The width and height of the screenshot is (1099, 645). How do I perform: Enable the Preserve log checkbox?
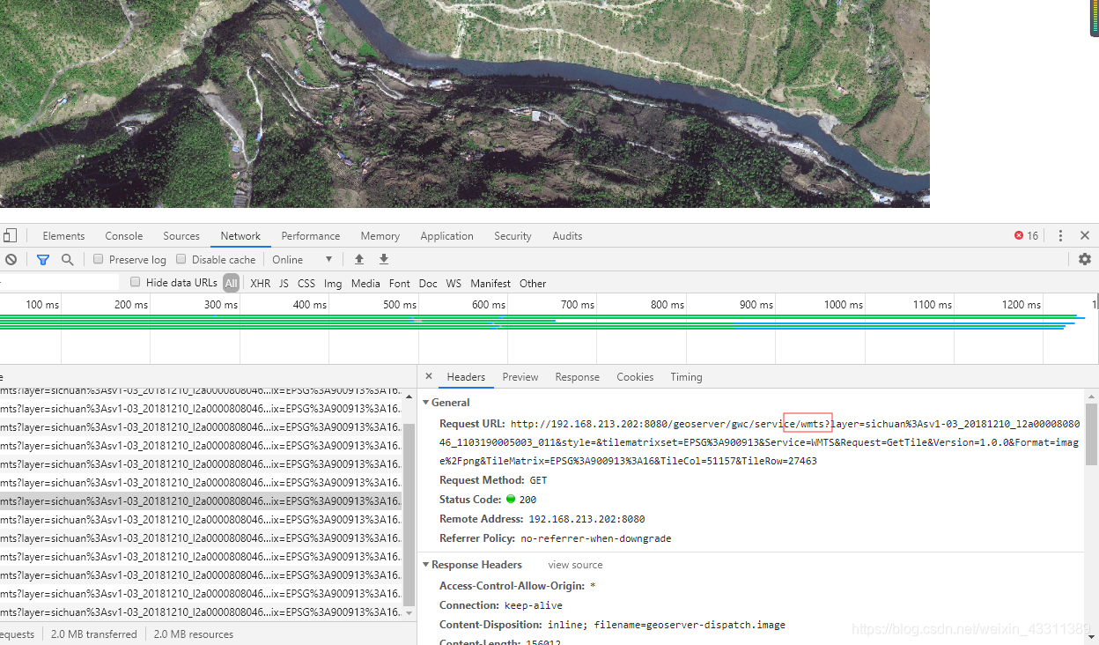tap(99, 259)
